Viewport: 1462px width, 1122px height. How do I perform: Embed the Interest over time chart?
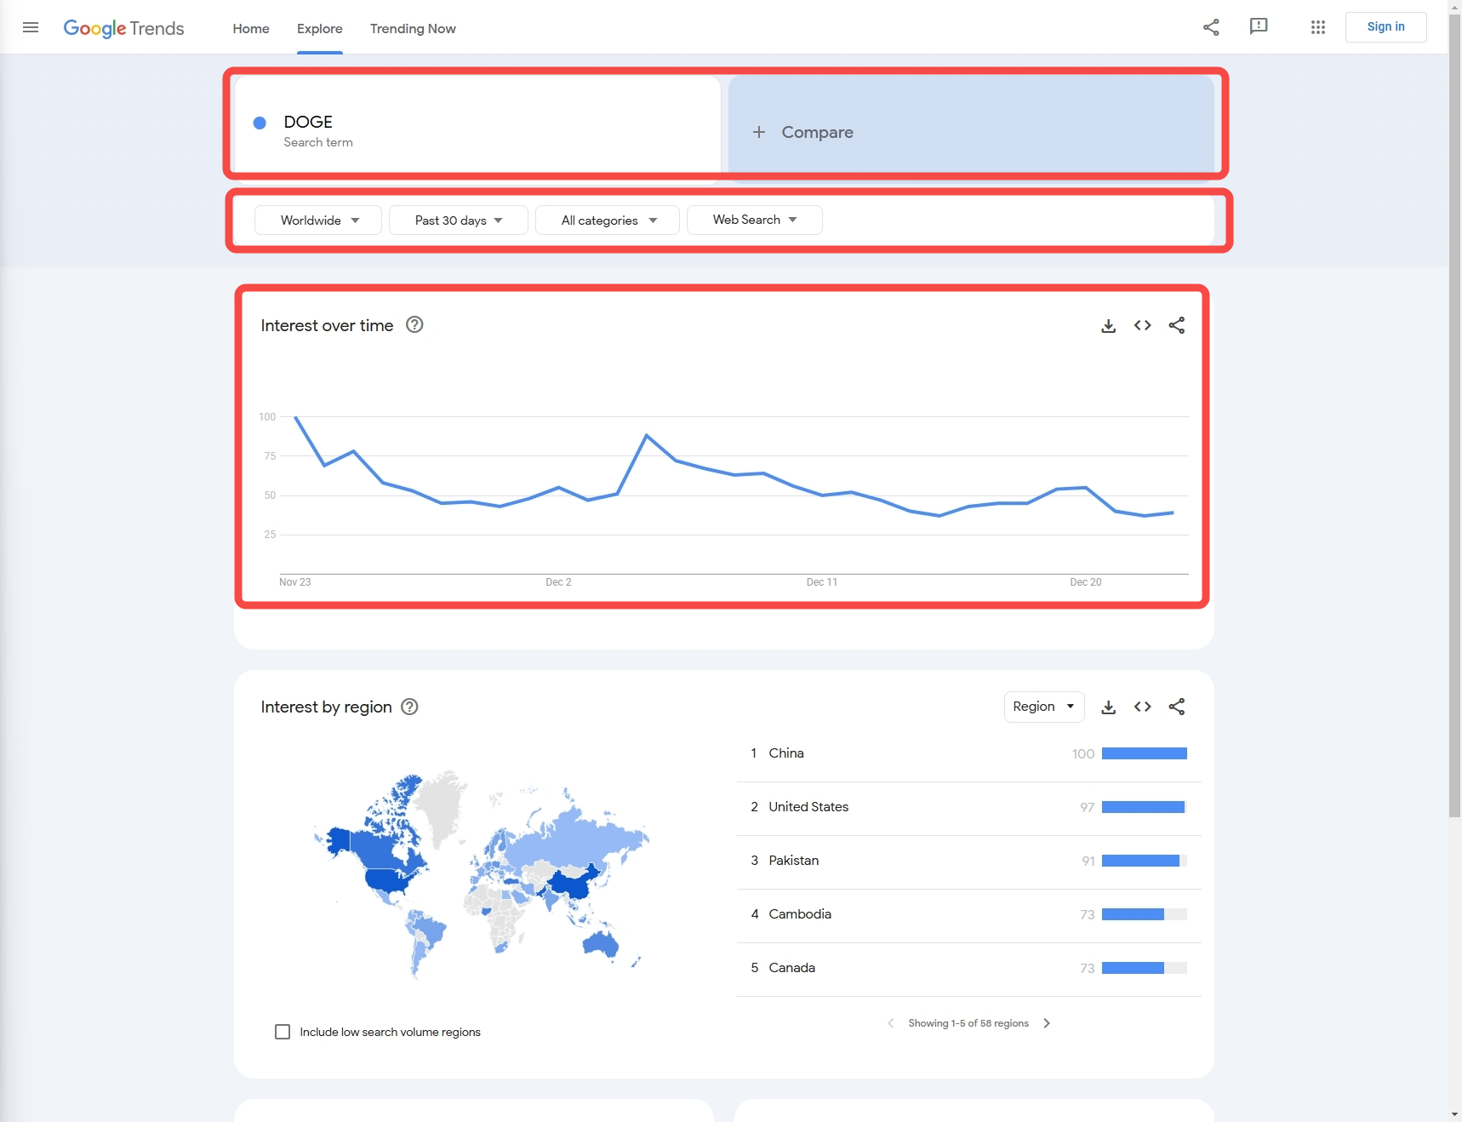(1142, 325)
